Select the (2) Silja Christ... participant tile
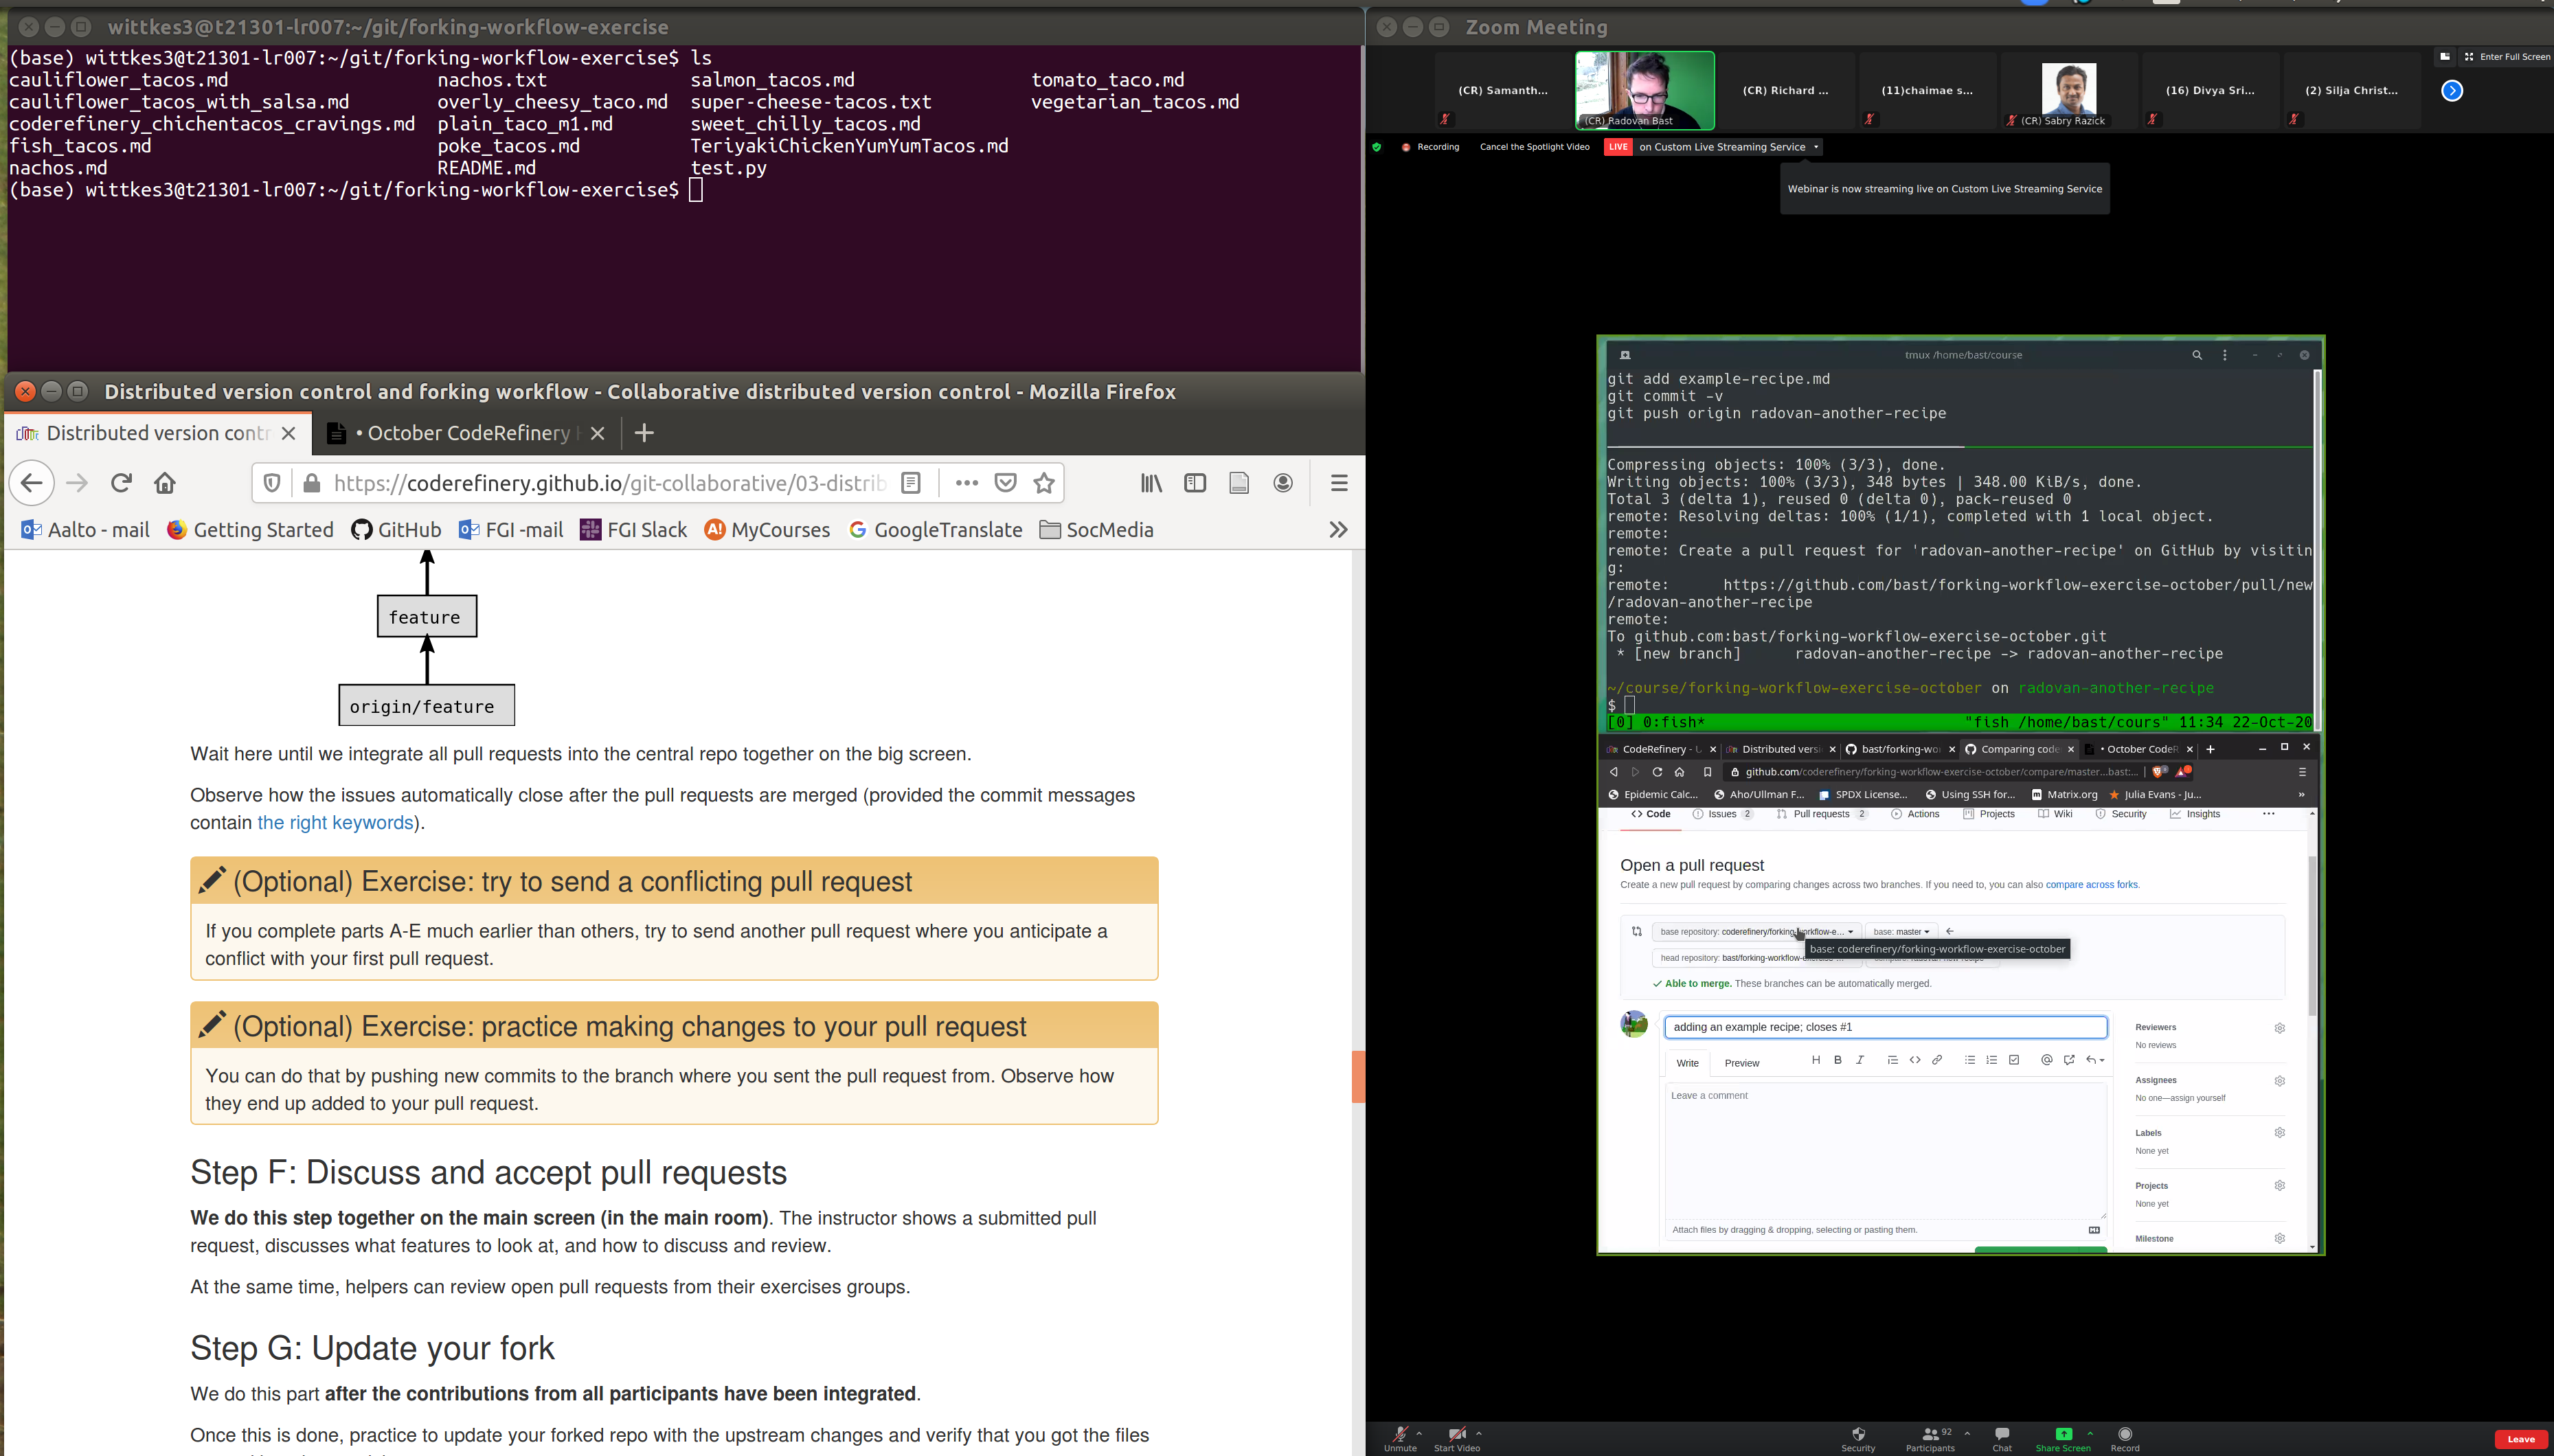Image resolution: width=2554 pixels, height=1456 pixels. tap(2351, 91)
